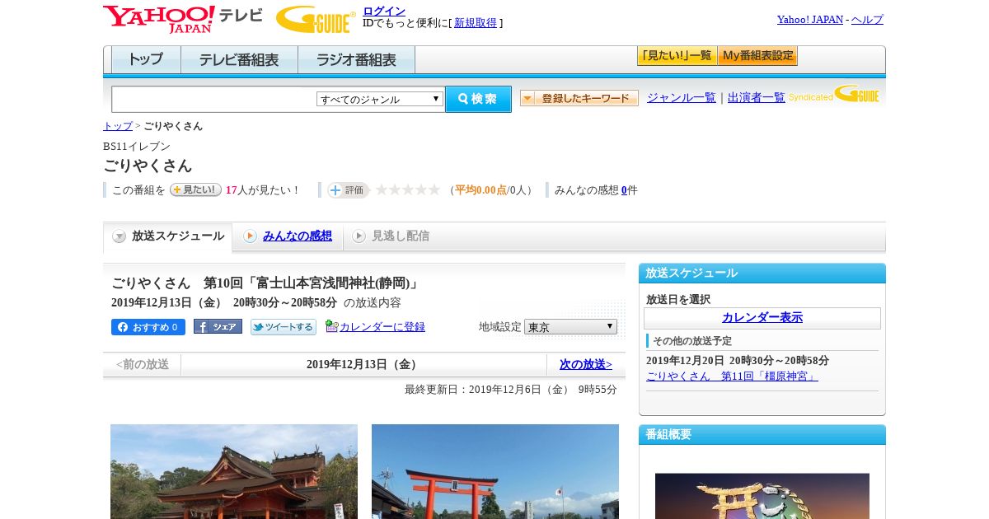
Task: Set rating with the fifth star
Action: click(434, 189)
